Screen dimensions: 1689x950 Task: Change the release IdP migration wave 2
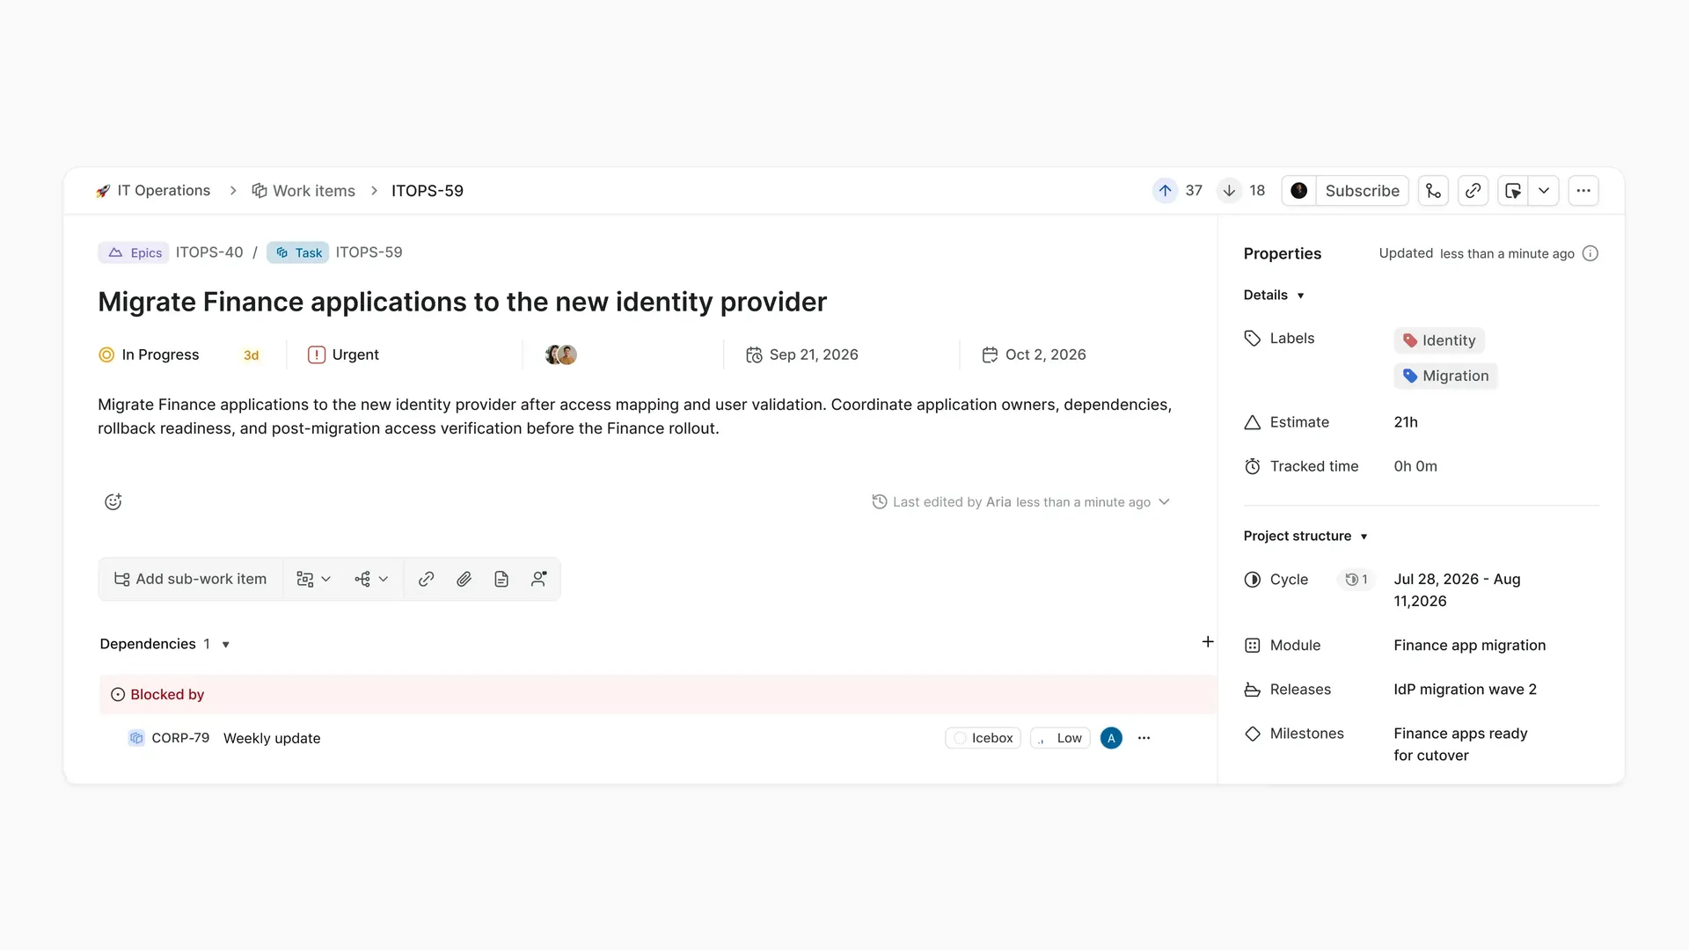1465,689
